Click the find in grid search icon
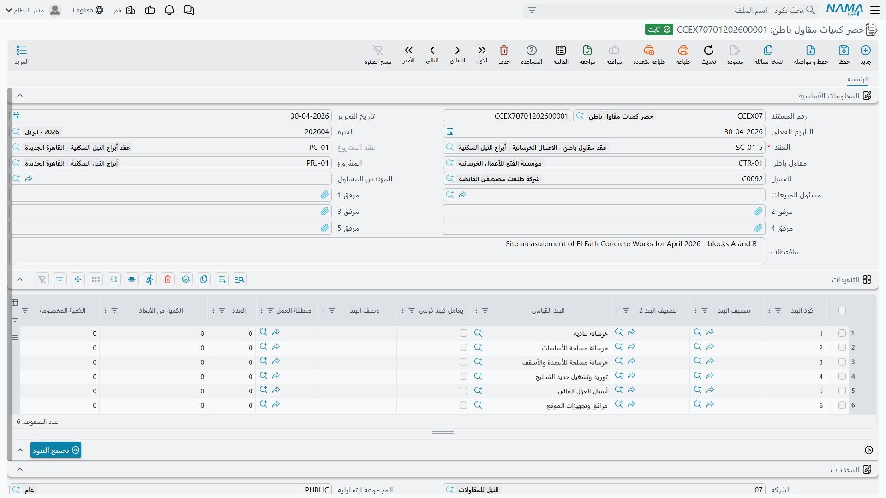The height and width of the screenshot is (498, 886). pos(239,279)
